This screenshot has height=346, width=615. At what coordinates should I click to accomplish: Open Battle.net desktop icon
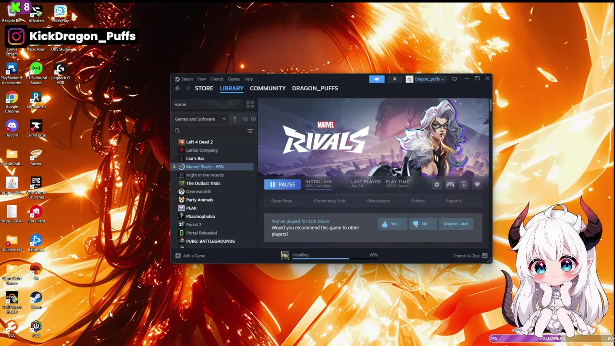coord(36,243)
